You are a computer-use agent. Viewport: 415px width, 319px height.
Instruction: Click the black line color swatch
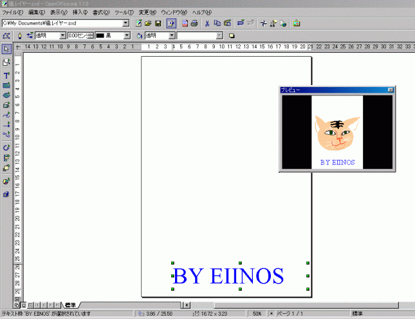tap(100, 35)
